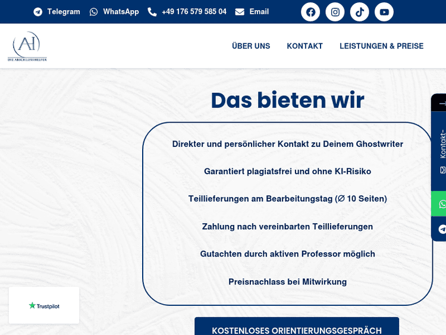Open the TikTok social icon
446x335 pixels.
click(x=360, y=12)
